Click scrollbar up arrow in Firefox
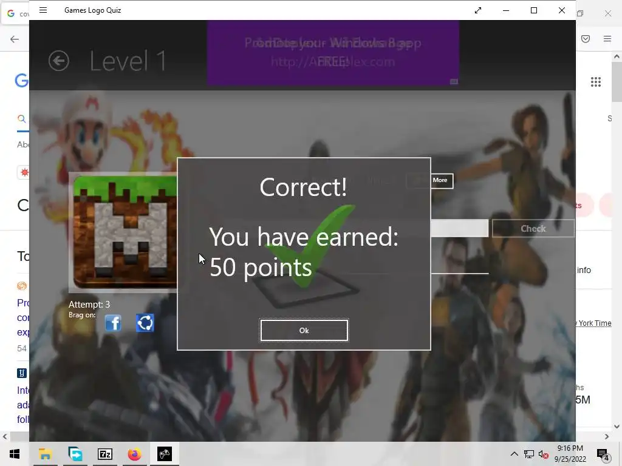Image resolution: width=622 pixels, height=466 pixels. [x=617, y=56]
